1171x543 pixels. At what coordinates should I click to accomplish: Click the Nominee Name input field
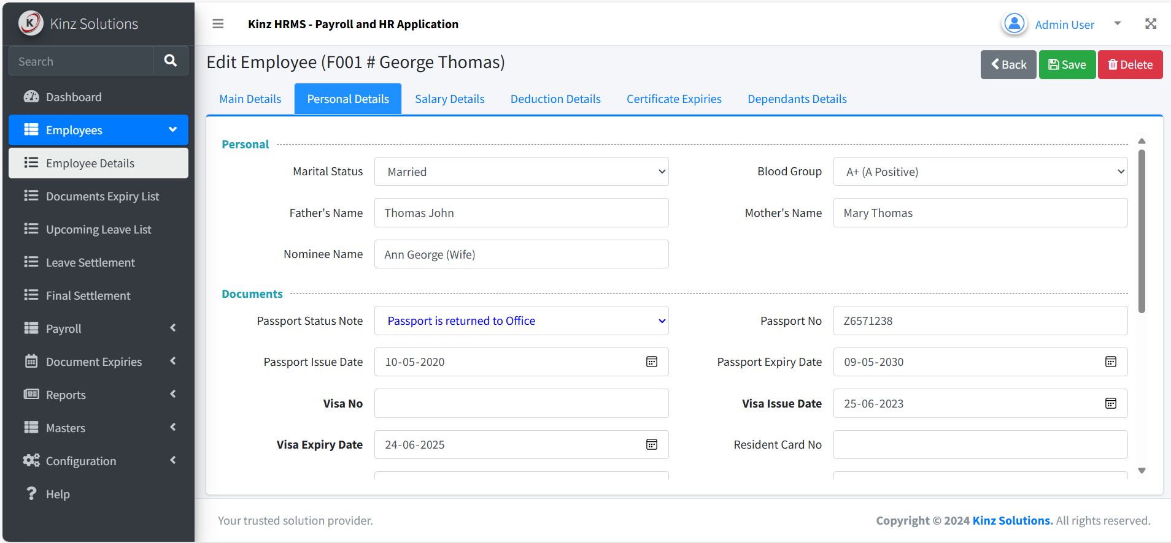[x=522, y=254]
